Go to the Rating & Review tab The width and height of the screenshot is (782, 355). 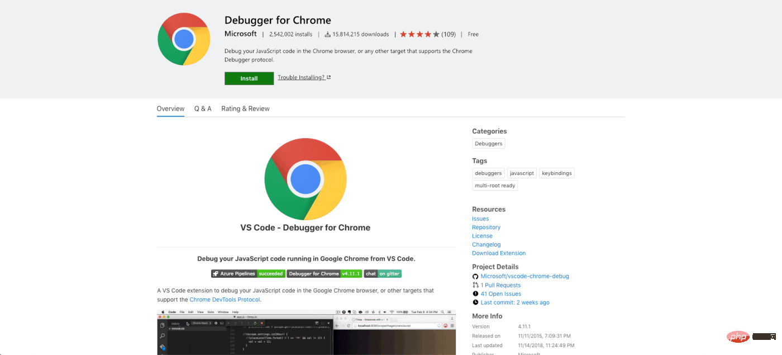245,108
